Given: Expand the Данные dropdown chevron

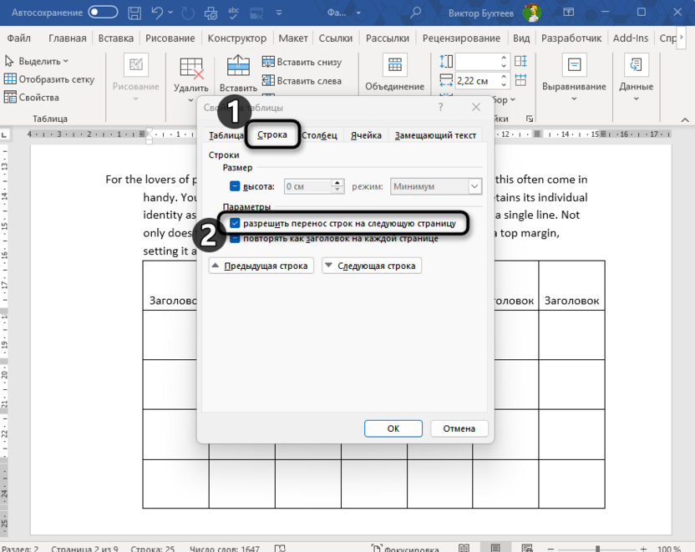Looking at the screenshot, I should (636, 99).
